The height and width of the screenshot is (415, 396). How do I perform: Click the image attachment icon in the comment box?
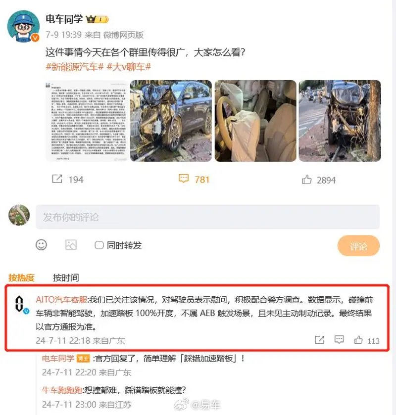click(x=71, y=245)
